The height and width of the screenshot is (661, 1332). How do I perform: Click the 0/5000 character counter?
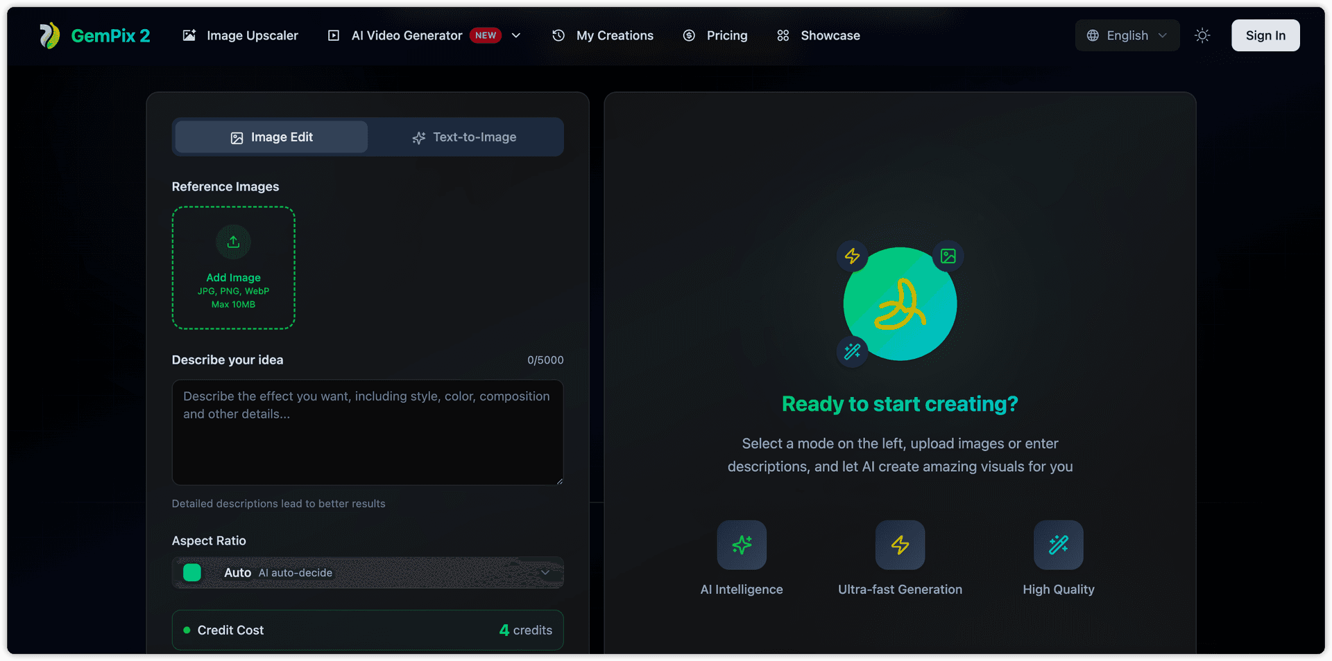(545, 360)
